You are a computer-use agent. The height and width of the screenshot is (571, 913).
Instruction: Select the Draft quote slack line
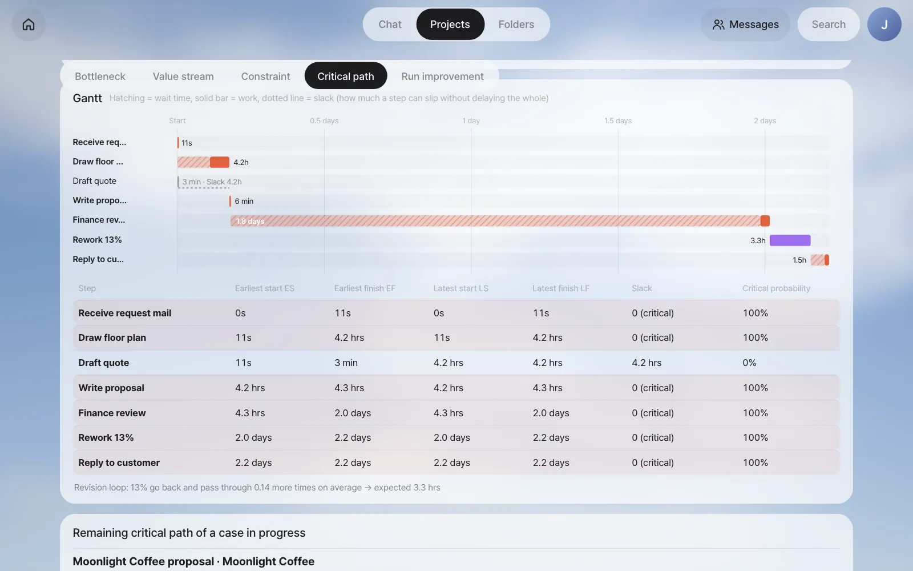[x=204, y=187]
